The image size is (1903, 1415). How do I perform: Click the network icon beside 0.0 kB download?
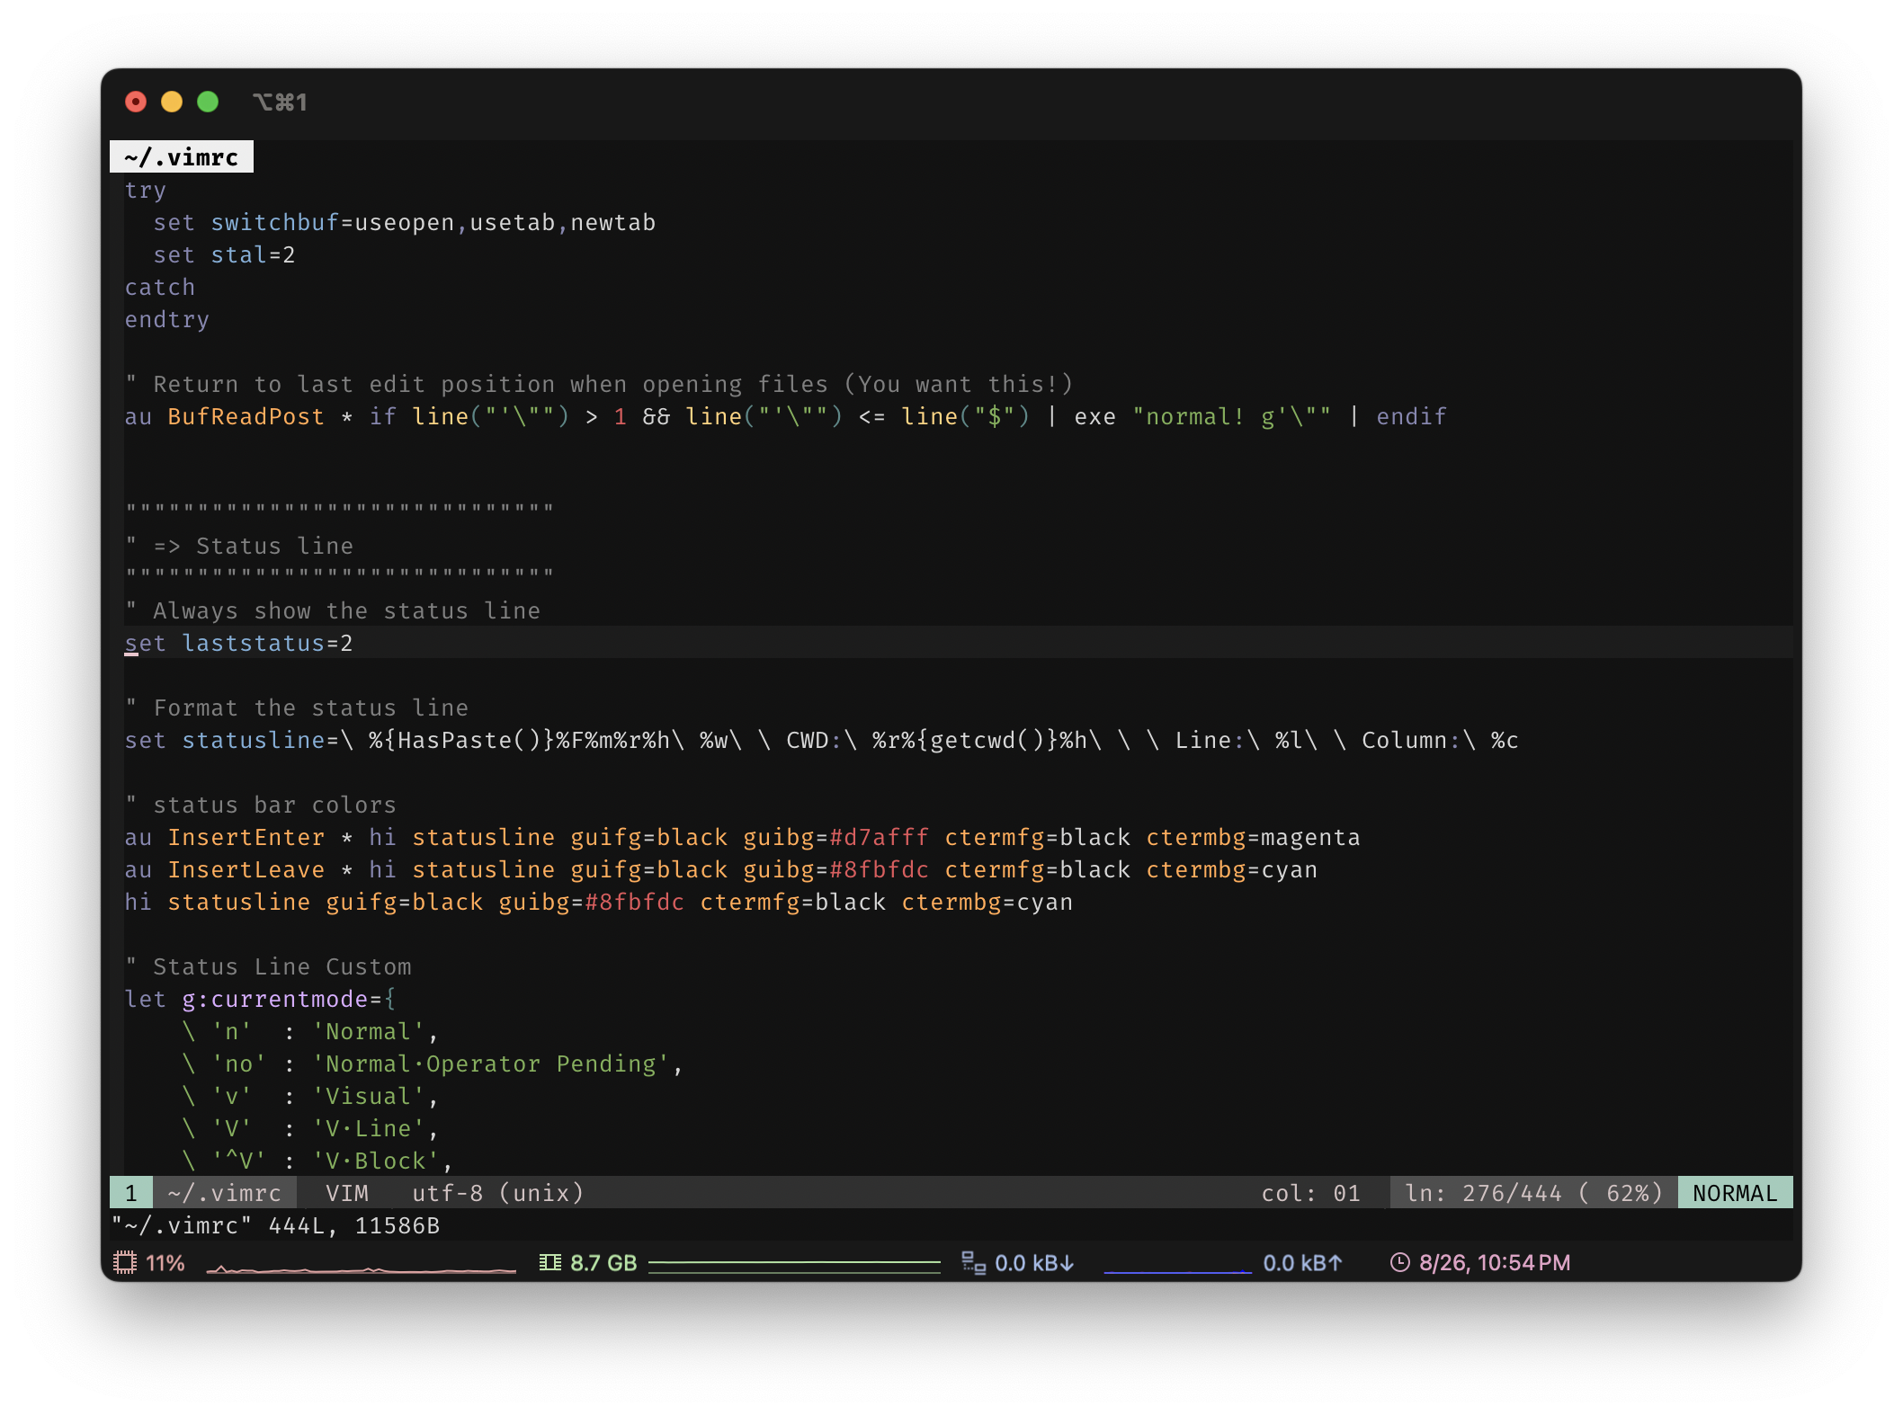(x=973, y=1262)
